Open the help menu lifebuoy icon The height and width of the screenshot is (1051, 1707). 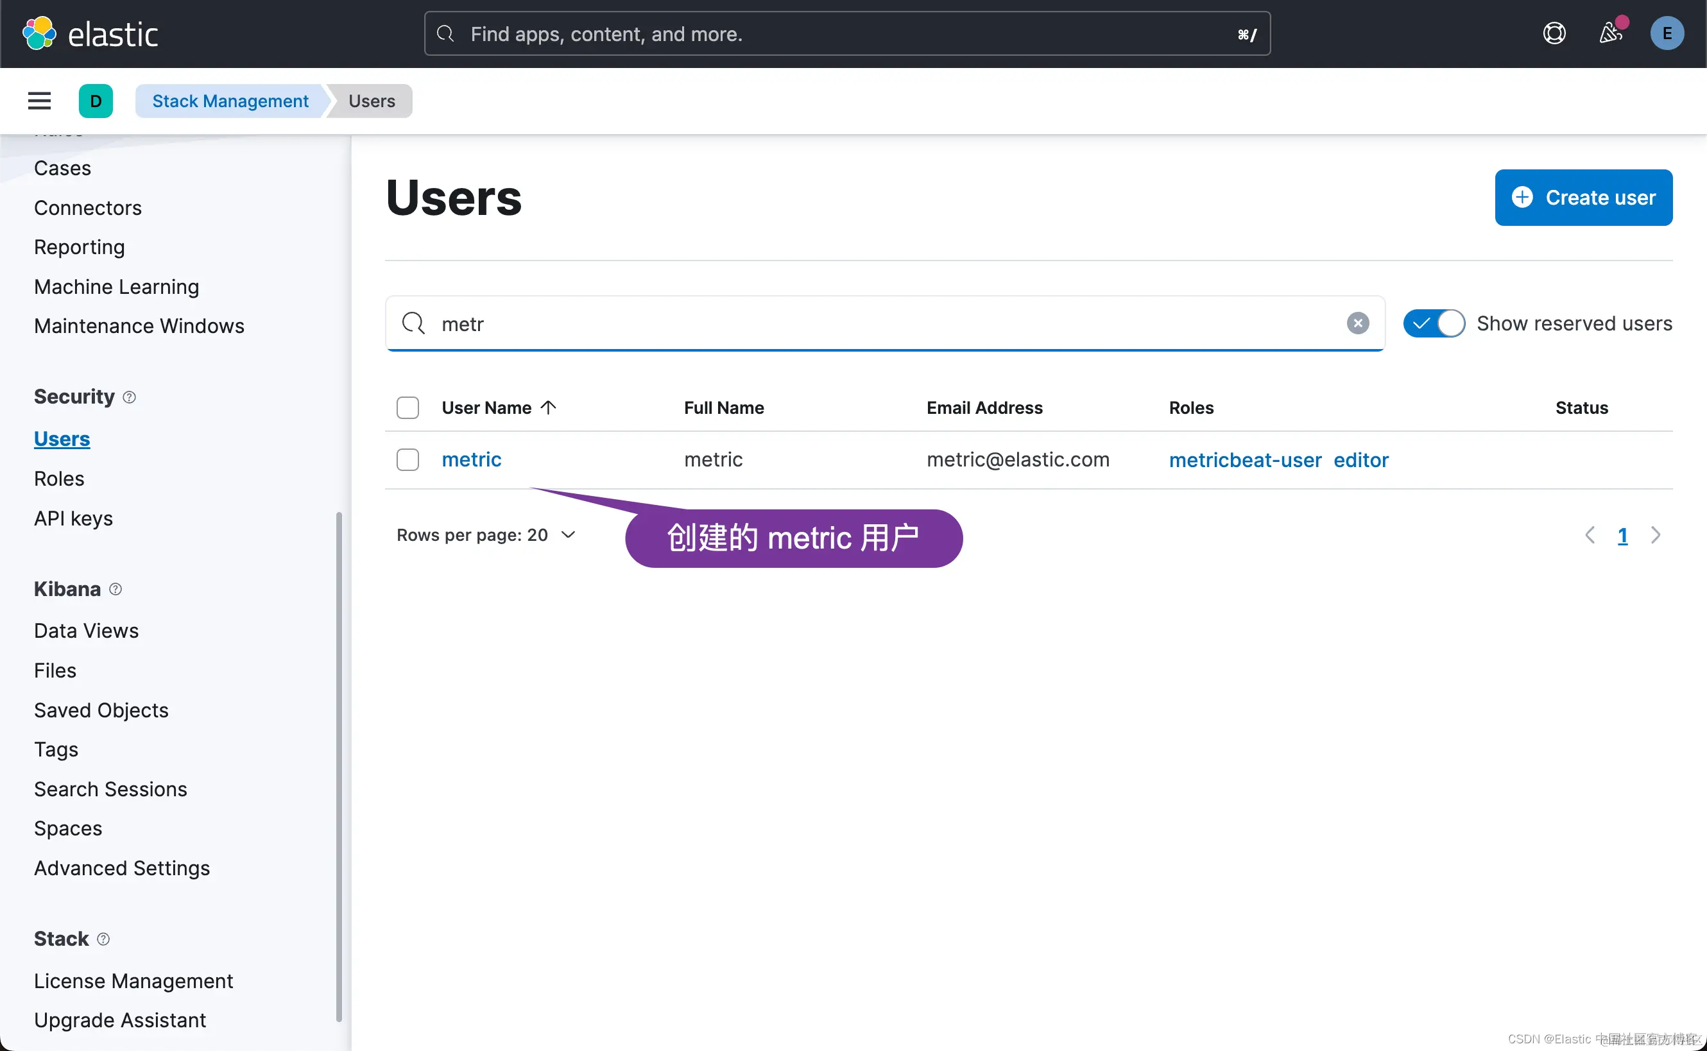(1554, 33)
